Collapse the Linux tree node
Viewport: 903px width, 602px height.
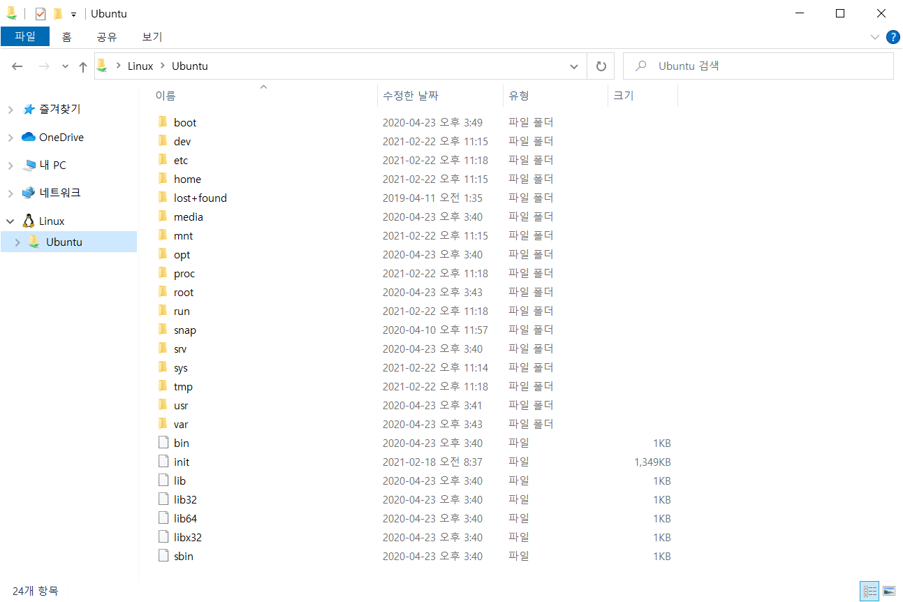[10, 221]
